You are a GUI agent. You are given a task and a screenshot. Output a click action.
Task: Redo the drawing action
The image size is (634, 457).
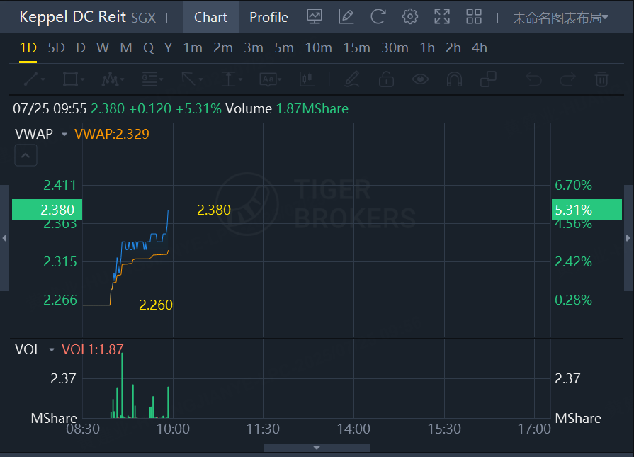567,79
